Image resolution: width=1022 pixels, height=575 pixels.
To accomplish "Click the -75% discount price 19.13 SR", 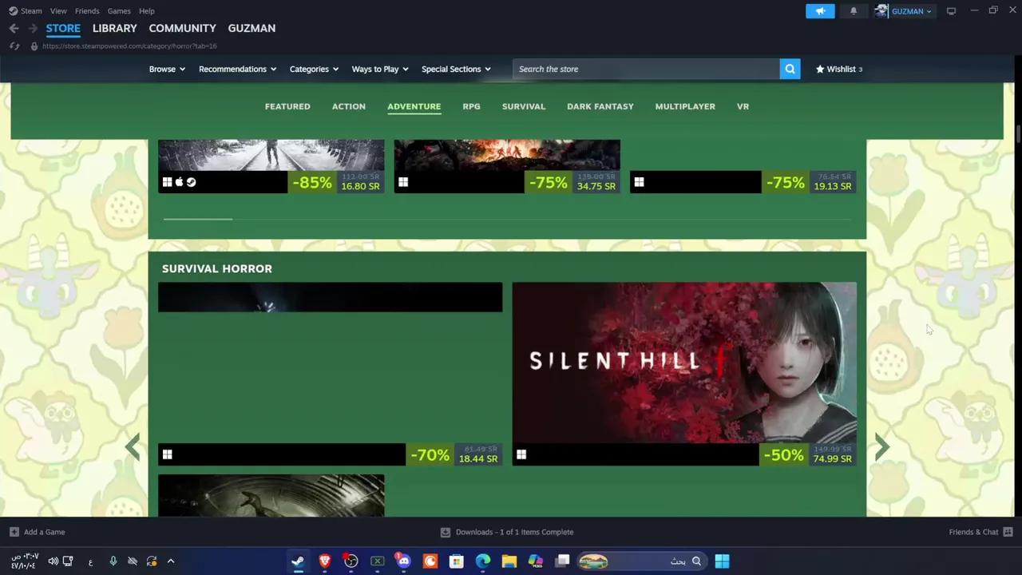I will (x=808, y=182).
